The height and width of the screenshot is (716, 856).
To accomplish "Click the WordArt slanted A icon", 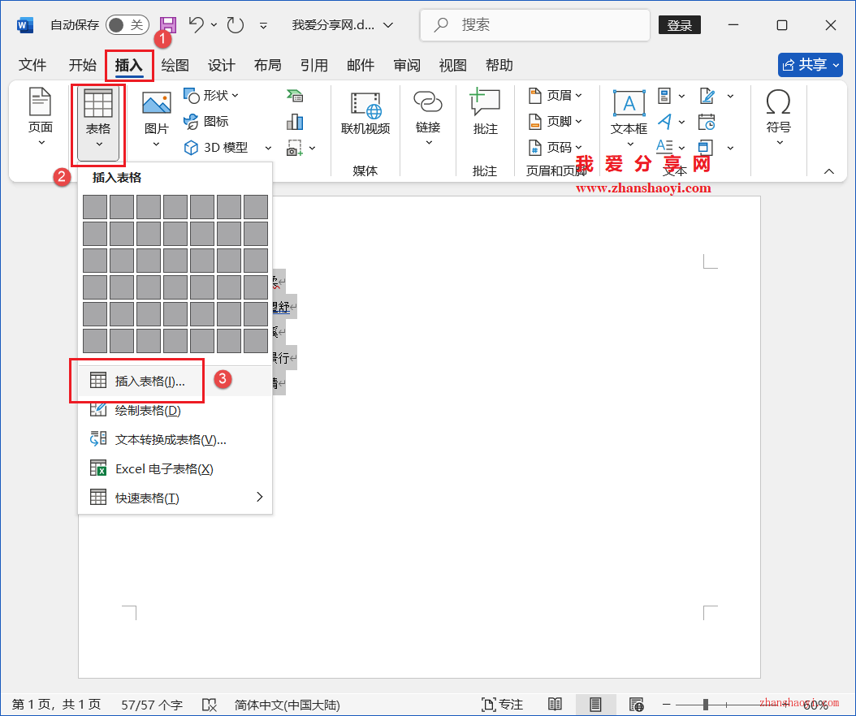I will (665, 121).
